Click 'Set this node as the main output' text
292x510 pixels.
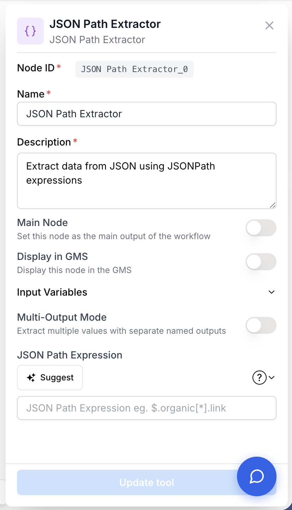[x=114, y=236]
